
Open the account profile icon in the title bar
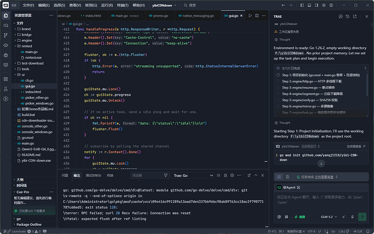coord(331,5)
